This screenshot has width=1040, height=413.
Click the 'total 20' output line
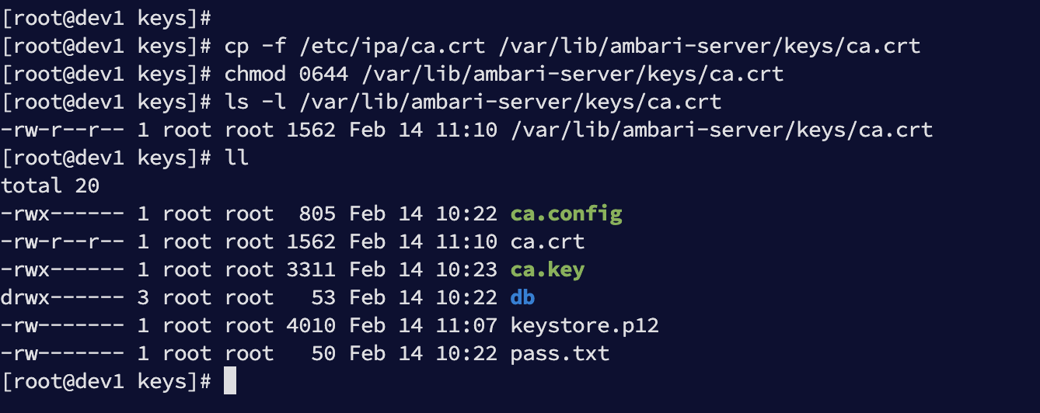50,186
